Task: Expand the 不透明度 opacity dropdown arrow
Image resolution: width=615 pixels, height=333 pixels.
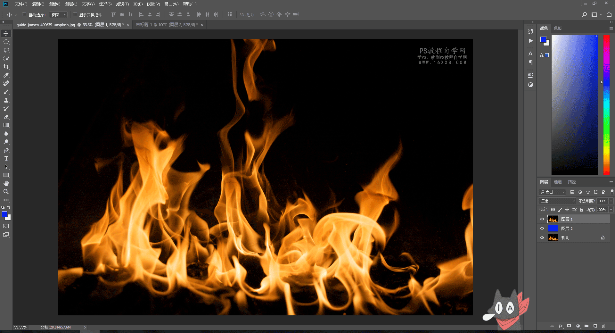Action: [611, 201]
